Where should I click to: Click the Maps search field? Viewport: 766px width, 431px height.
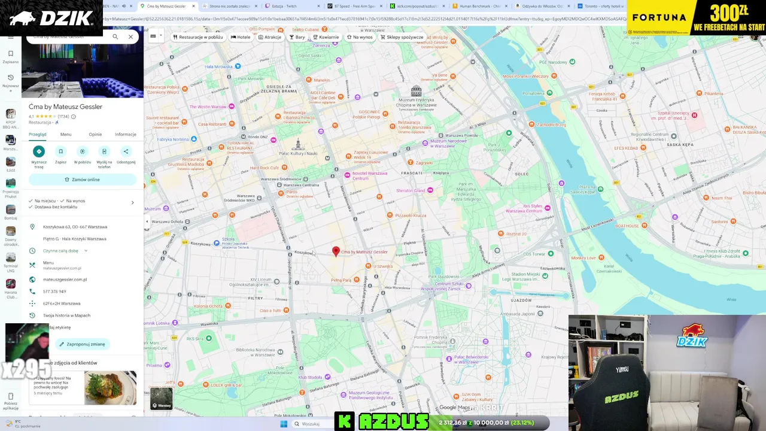point(68,37)
